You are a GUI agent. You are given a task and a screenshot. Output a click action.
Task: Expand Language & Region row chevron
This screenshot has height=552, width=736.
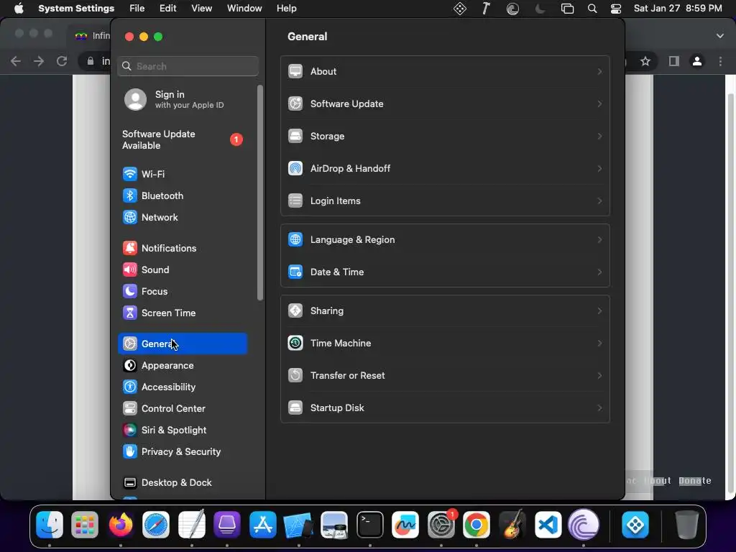coord(599,240)
